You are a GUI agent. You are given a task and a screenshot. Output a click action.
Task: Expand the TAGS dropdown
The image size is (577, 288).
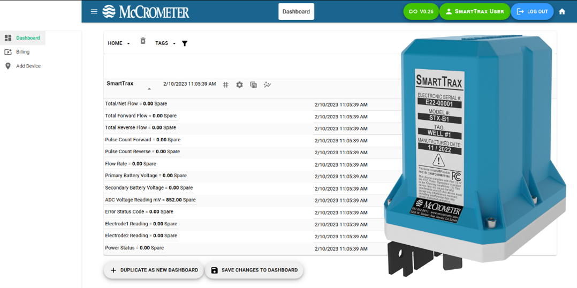165,43
